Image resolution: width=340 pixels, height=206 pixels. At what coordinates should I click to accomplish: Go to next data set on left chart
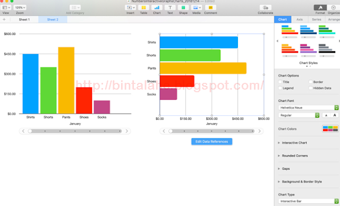tap(126, 131)
